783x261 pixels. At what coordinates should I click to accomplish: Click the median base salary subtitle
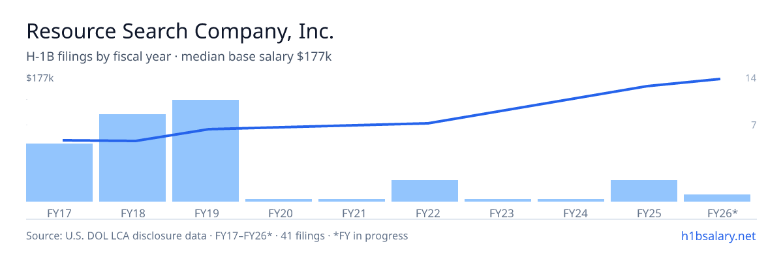click(x=256, y=57)
